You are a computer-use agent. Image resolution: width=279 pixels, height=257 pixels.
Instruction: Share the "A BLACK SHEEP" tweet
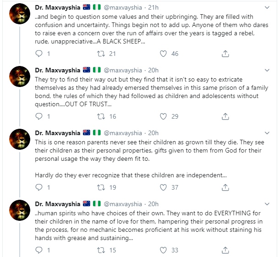pyautogui.click(x=225, y=54)
